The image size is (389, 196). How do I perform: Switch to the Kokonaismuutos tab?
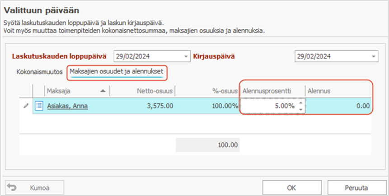click(39, 72)
